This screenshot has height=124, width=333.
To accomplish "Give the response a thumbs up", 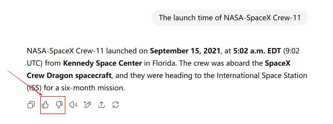I will [x=45, y=105].
